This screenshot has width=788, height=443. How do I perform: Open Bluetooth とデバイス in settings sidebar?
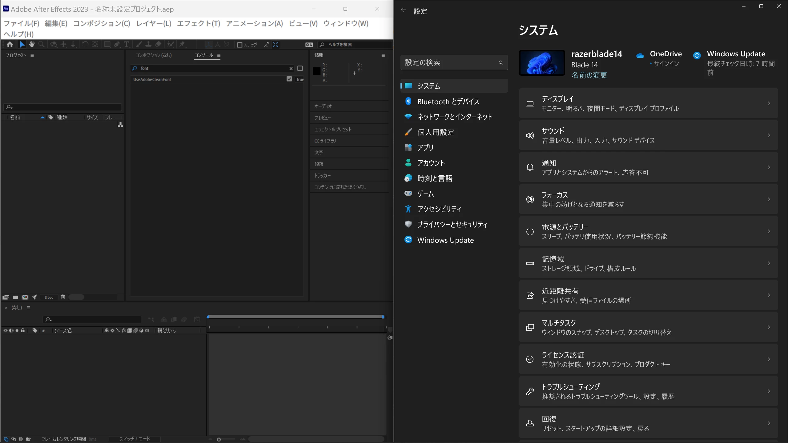[448, 102]
